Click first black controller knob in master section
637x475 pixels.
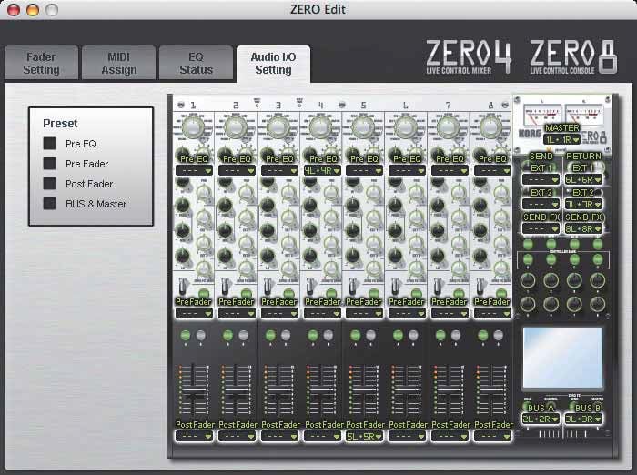point(528,280)
